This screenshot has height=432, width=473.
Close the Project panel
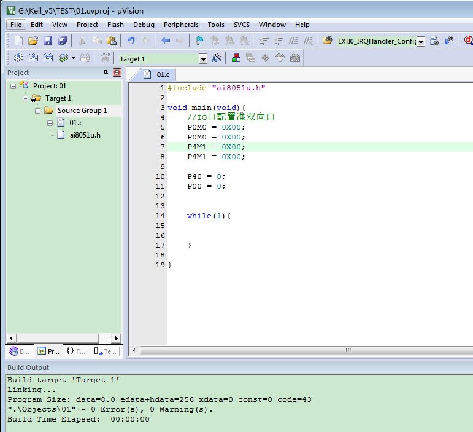[117, 73]
